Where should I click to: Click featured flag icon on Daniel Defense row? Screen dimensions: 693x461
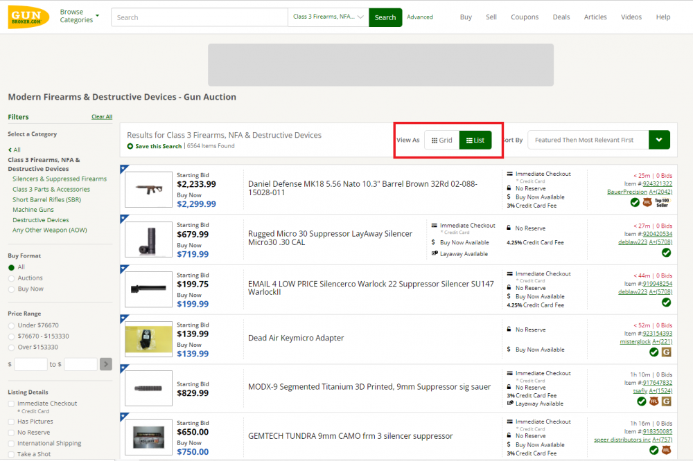coord(124,169)
